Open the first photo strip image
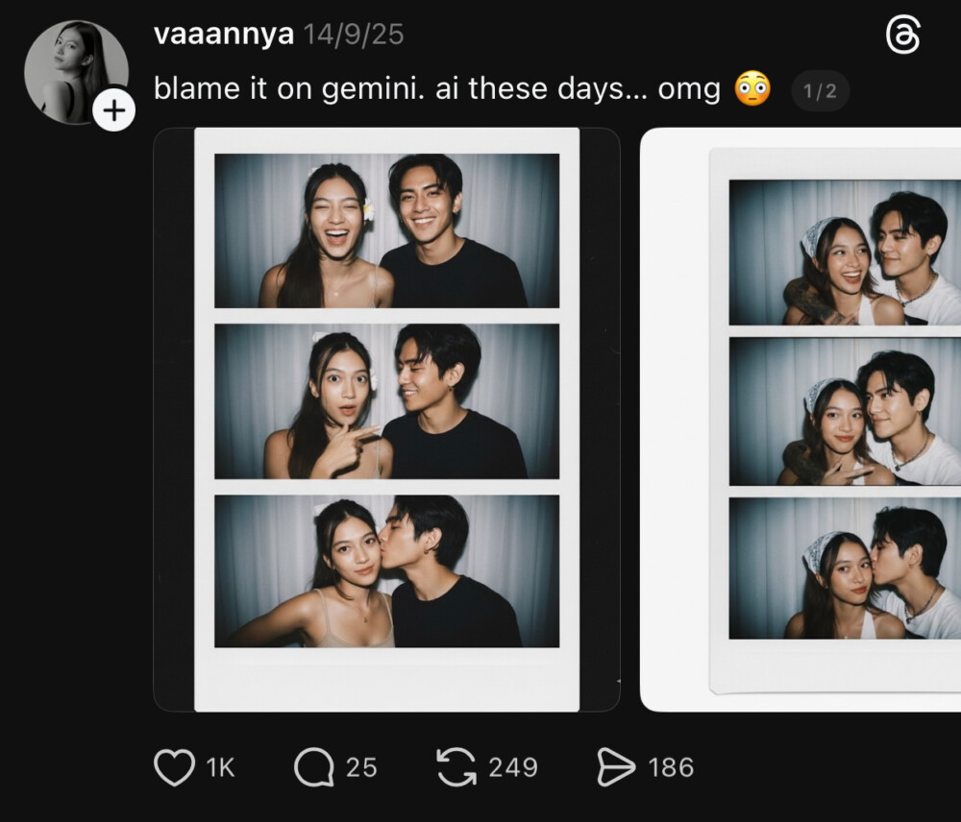The height and width of the screenshot is (822, 961). click(x=386, y=420)
